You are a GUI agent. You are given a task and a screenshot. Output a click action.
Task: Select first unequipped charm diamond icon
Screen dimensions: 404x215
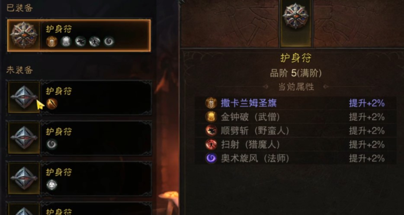tap(24, 97)
